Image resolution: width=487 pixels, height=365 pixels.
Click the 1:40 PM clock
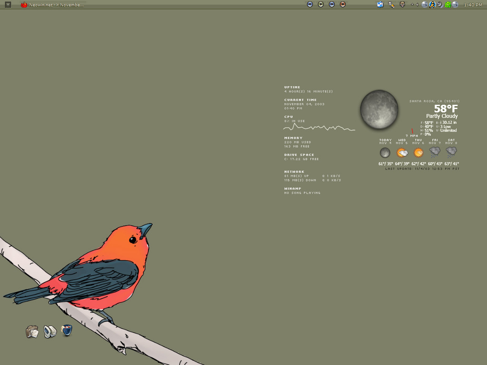pos(473,5)
